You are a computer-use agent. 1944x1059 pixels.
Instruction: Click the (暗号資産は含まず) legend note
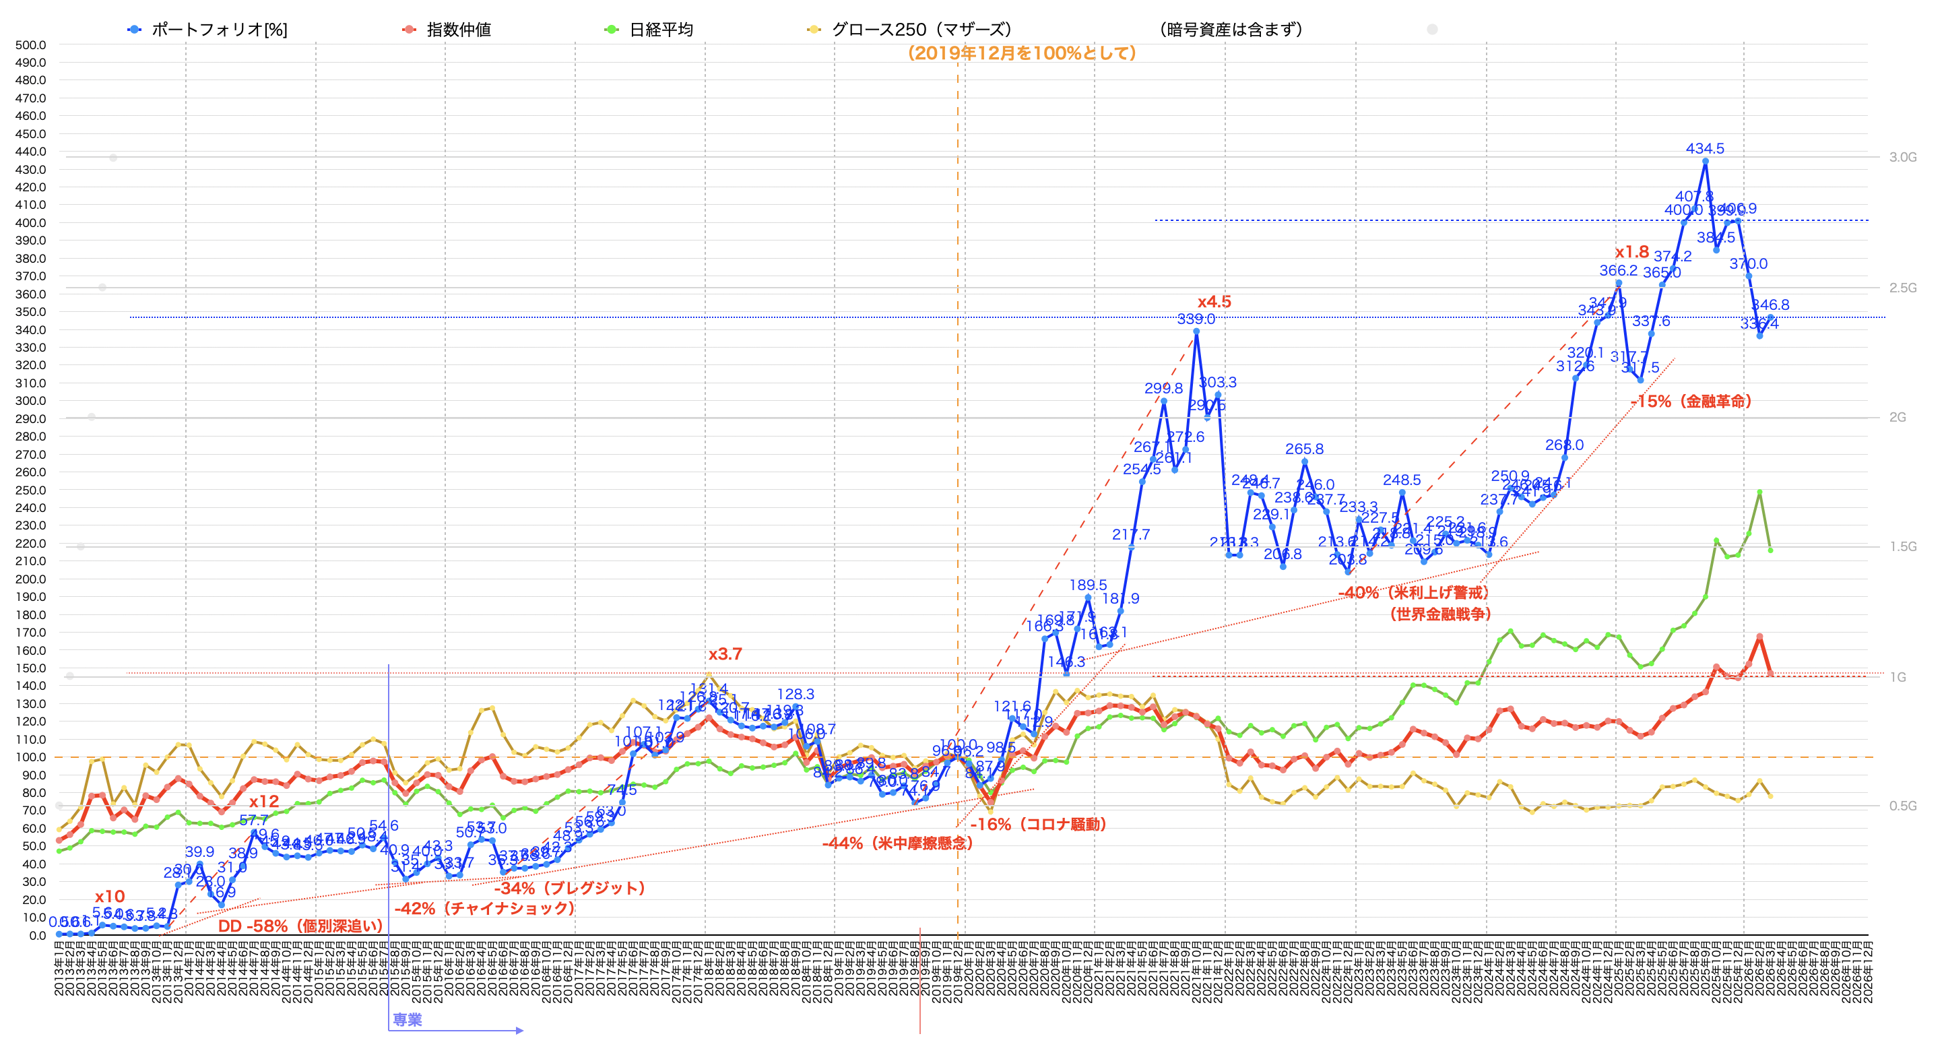tap(1231, 30)
